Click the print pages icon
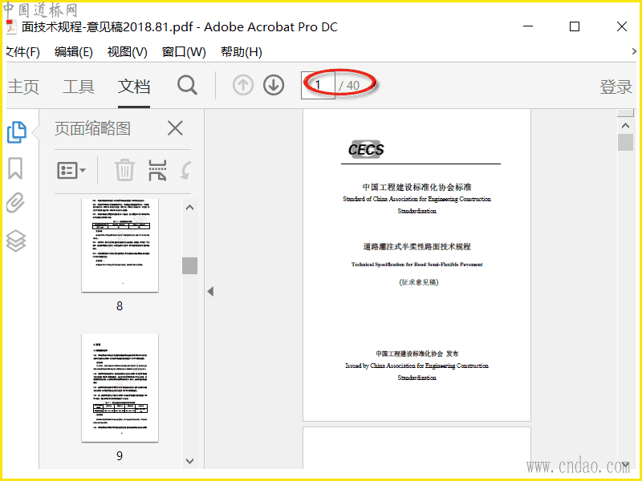 pos(157,170)
